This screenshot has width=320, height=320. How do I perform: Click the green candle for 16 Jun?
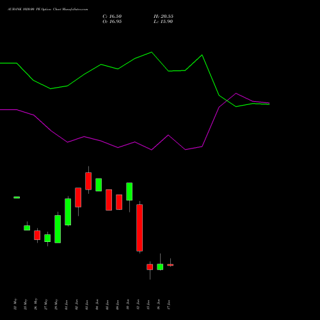pyautogui.click(x=160, y=267)
